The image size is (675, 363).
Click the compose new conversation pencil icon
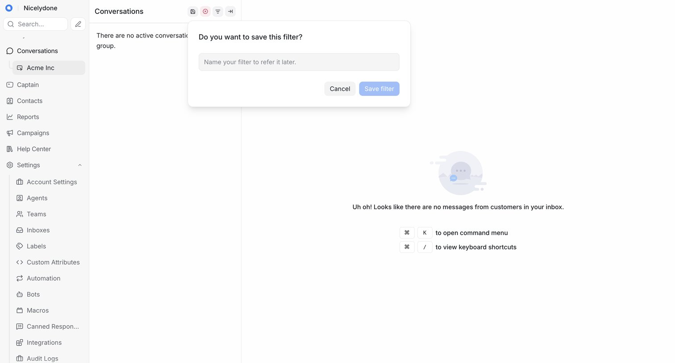point(78,24)
